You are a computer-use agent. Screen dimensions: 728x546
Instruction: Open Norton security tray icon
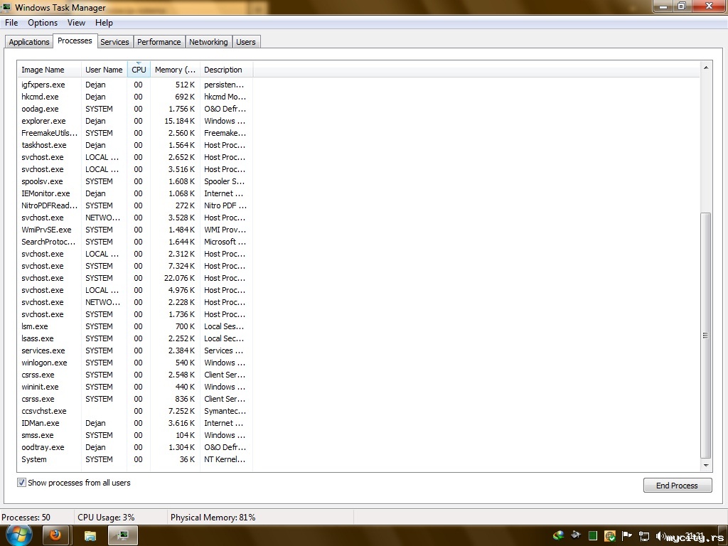coord(610,536)
